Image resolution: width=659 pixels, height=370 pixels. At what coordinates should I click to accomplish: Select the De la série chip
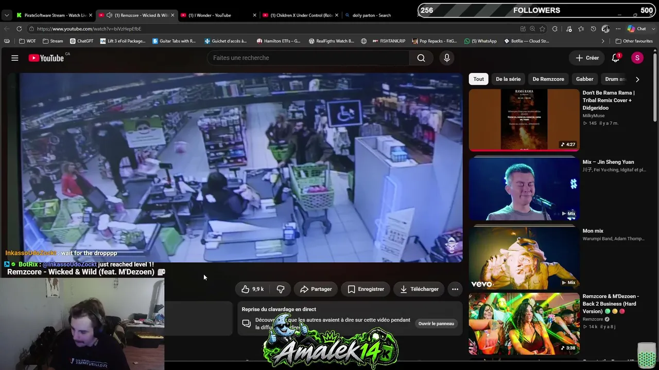point(508,79)
